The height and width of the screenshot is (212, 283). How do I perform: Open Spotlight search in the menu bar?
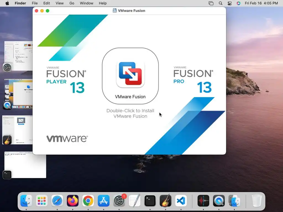[x=221, y=3]
